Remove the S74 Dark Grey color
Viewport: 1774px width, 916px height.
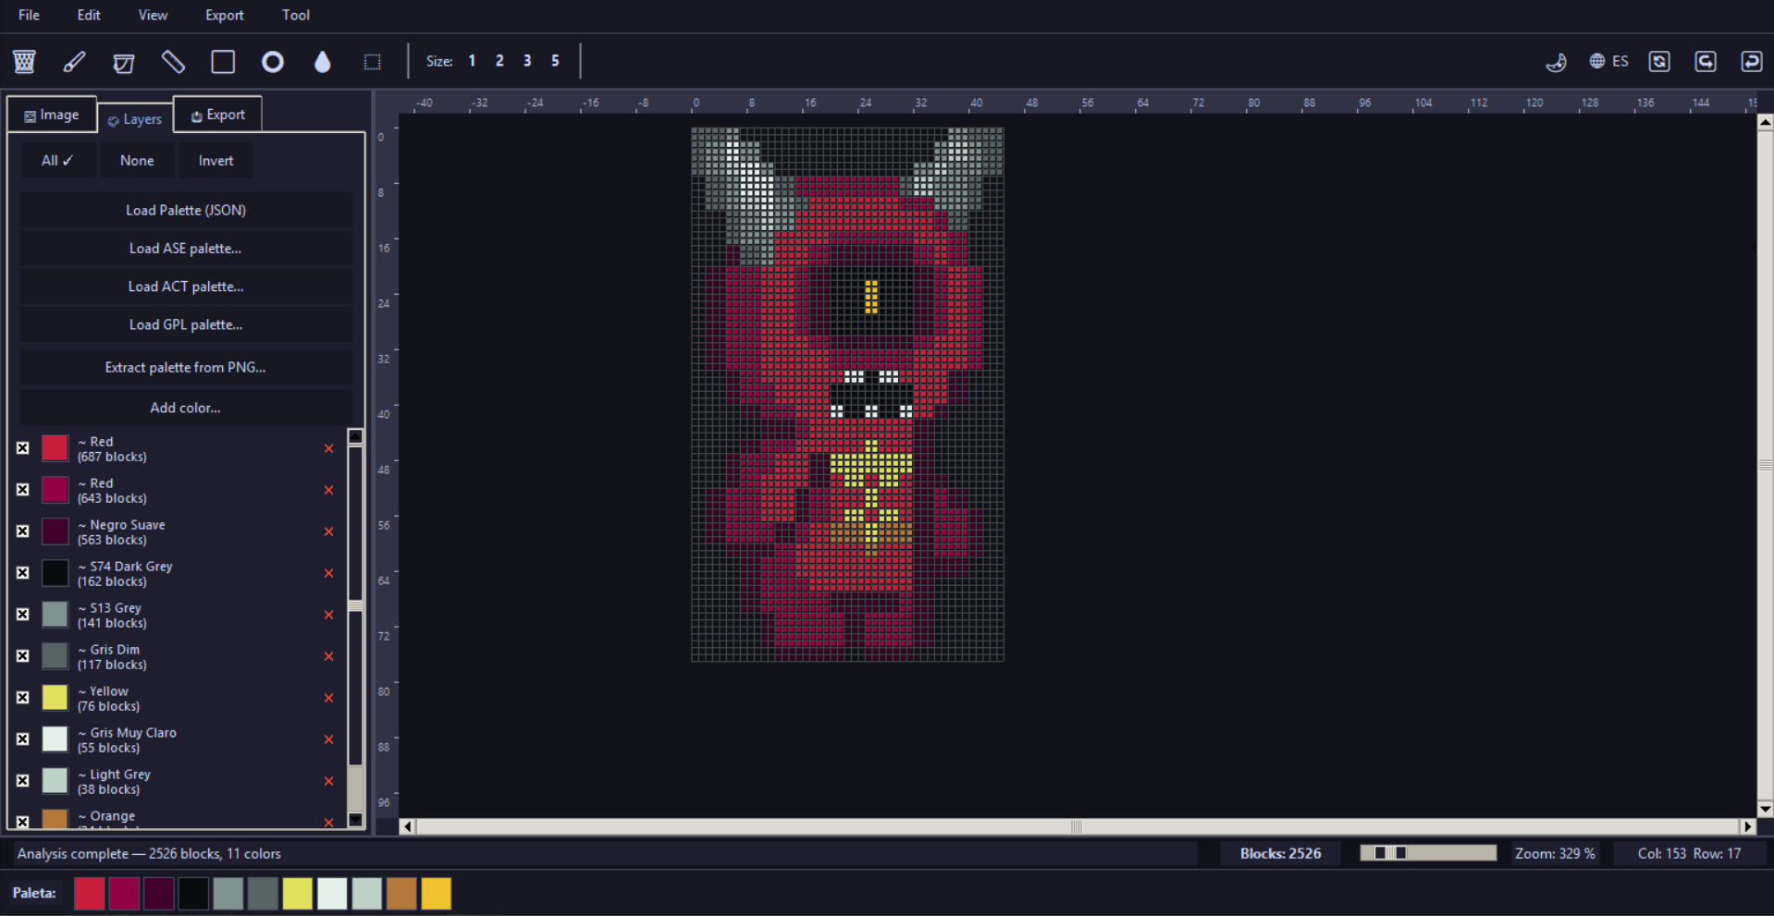[328, 573]
